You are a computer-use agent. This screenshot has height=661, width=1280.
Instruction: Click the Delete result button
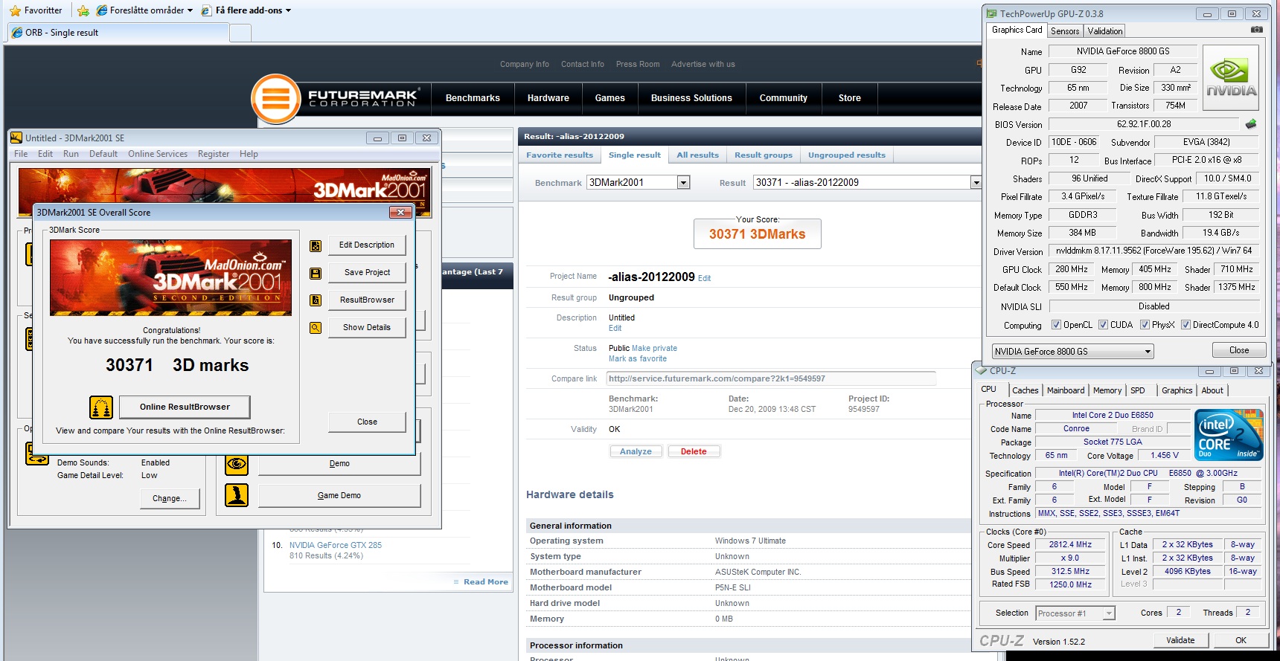pos(694,451)
